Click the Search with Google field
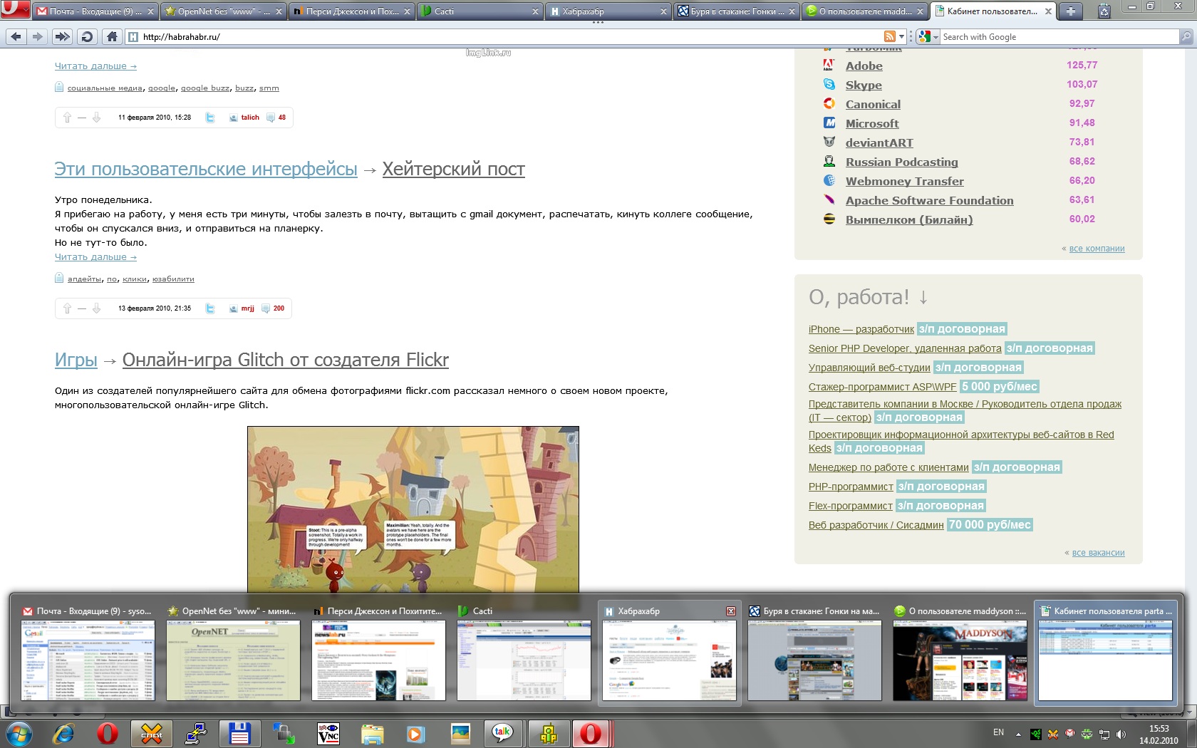The height and width of the screenshot is (748, 1197). coord(1059,36)
